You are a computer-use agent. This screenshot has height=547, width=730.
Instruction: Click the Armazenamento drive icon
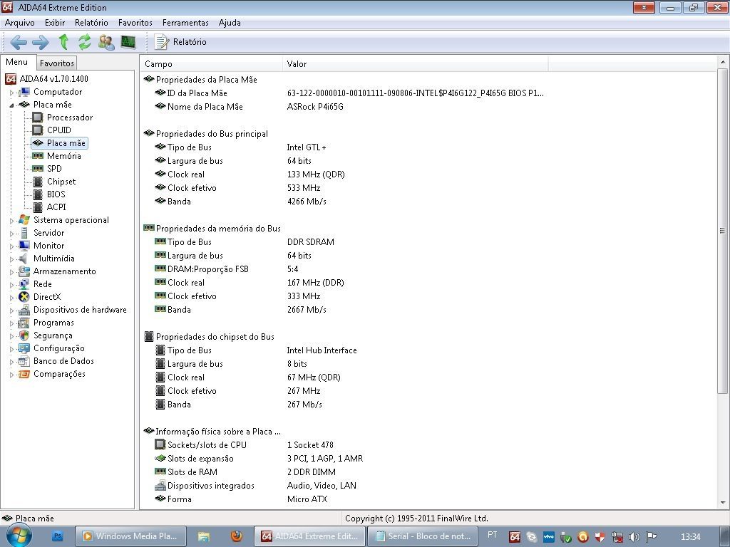pyautogui.click(x=24, y=271)
